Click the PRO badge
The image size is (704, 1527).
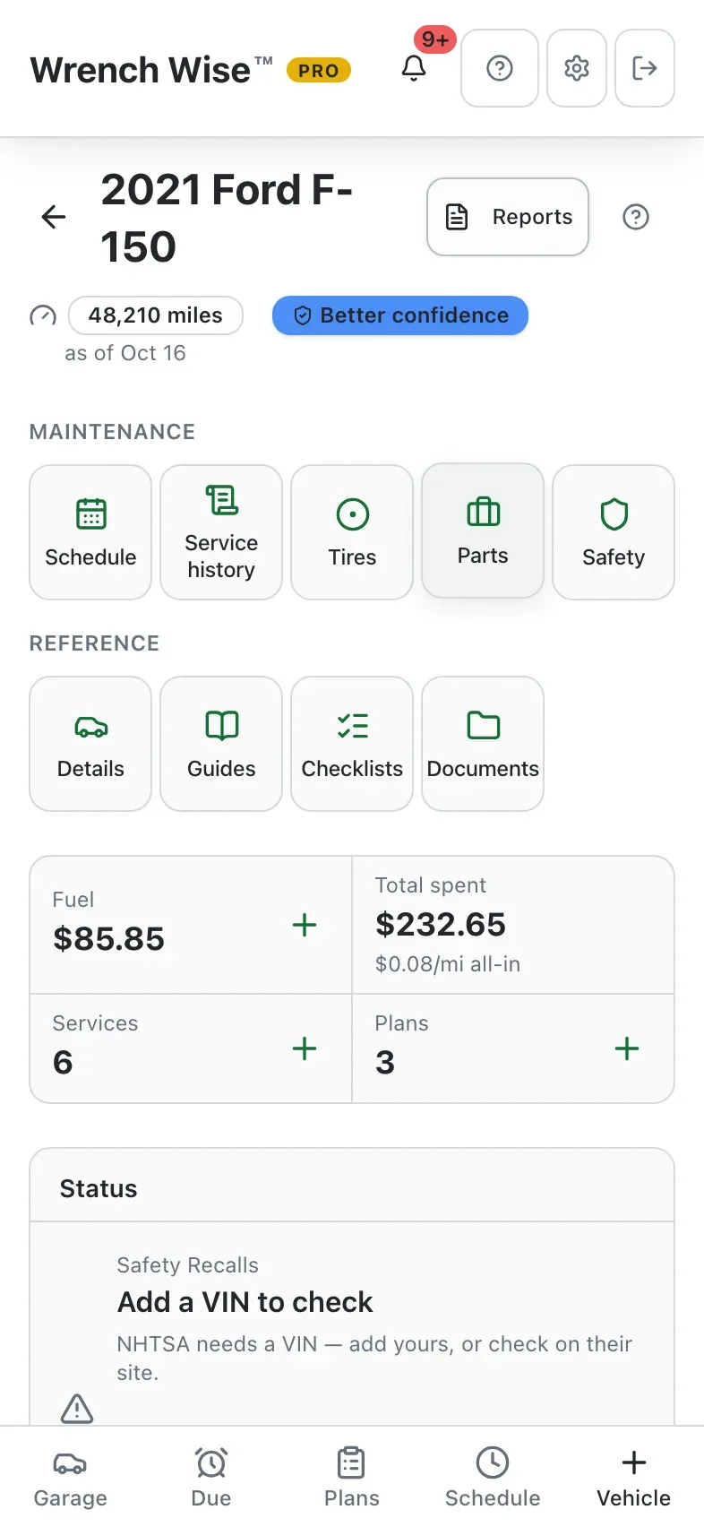point(319,71)
